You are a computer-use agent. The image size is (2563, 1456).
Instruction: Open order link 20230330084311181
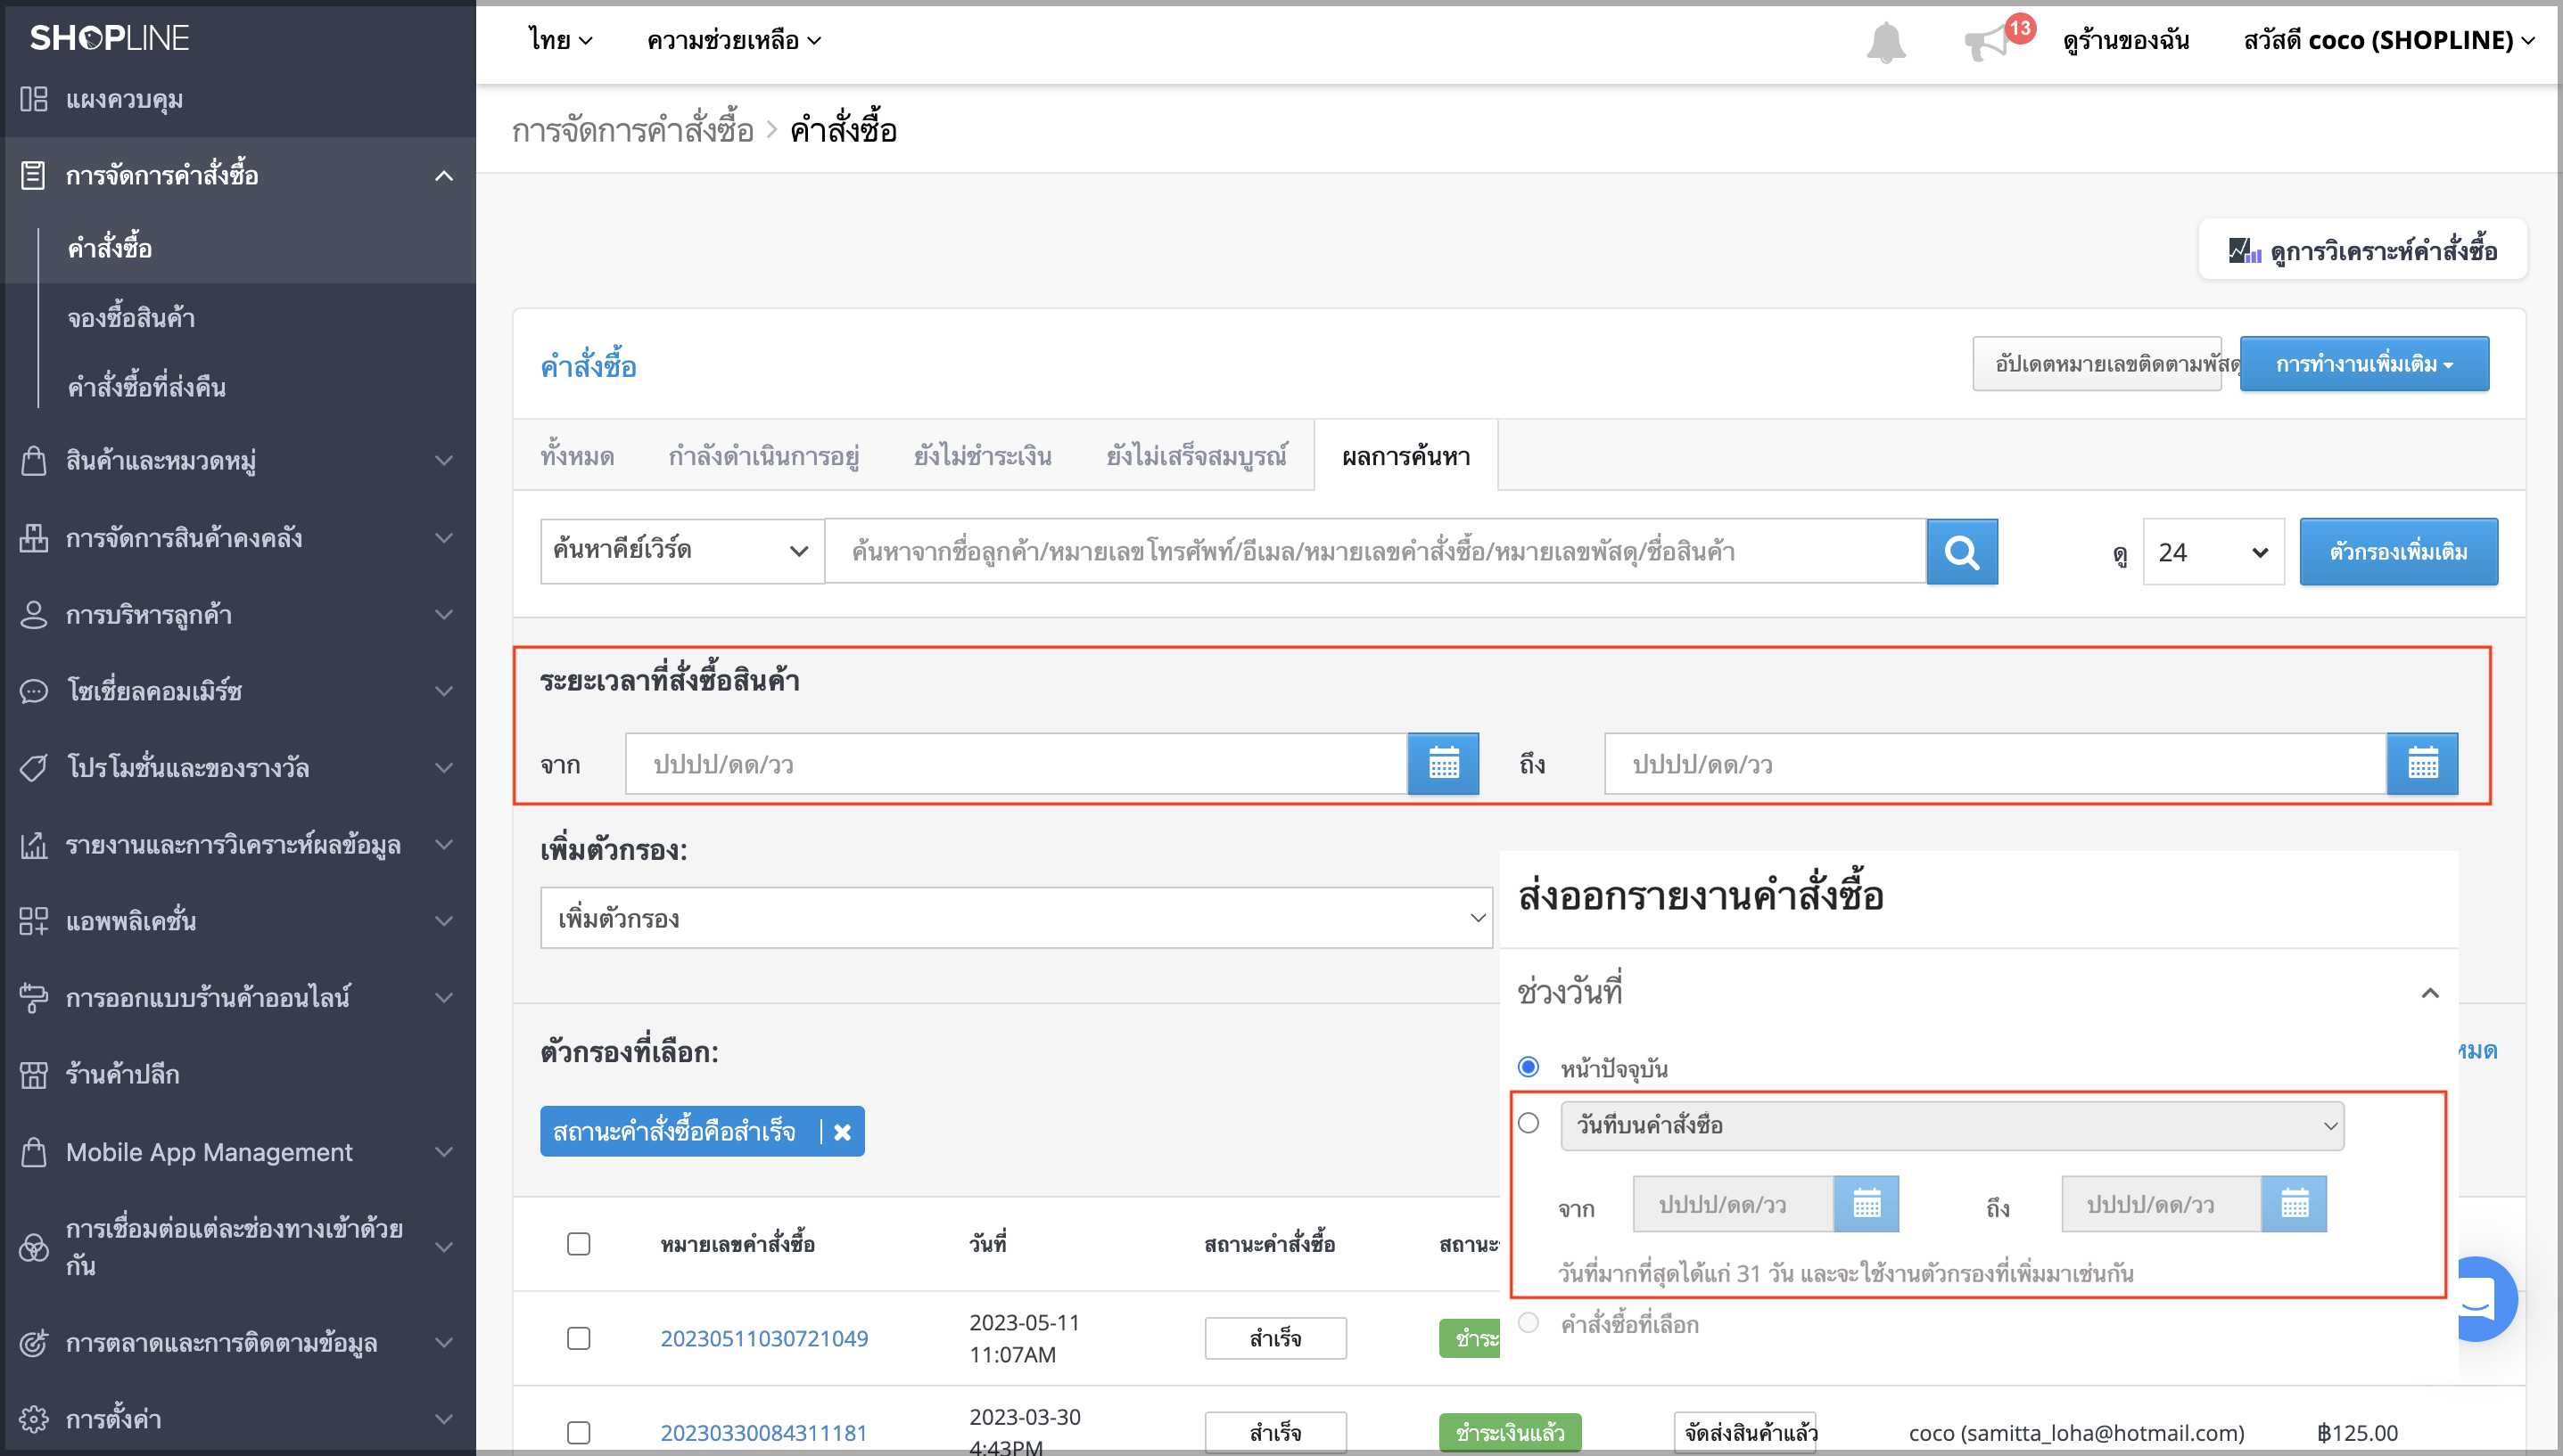point(763,1432)
